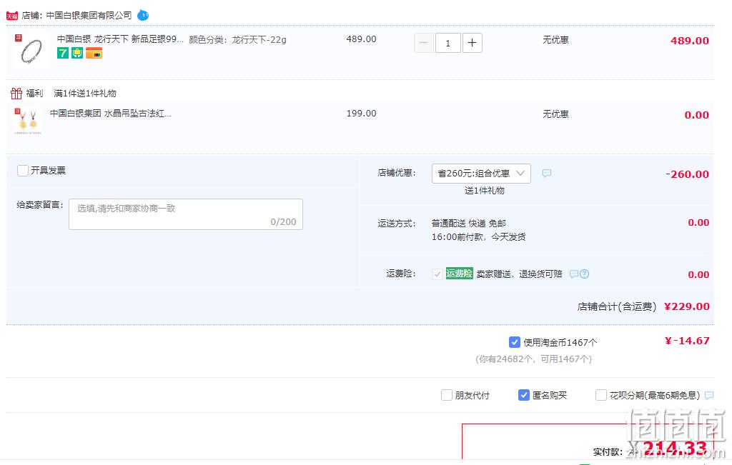Uncheck the 匿名购买 anonymous purchase checkbox
Viewport: 732px width, 465px height.
[524, 396]
